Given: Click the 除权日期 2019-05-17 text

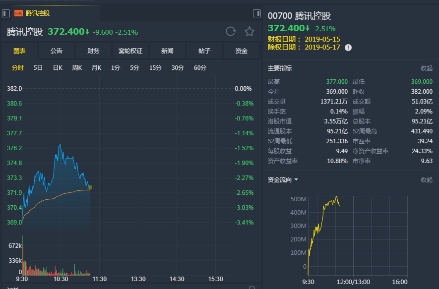Looking at the screenshot, I should (304, 47).
